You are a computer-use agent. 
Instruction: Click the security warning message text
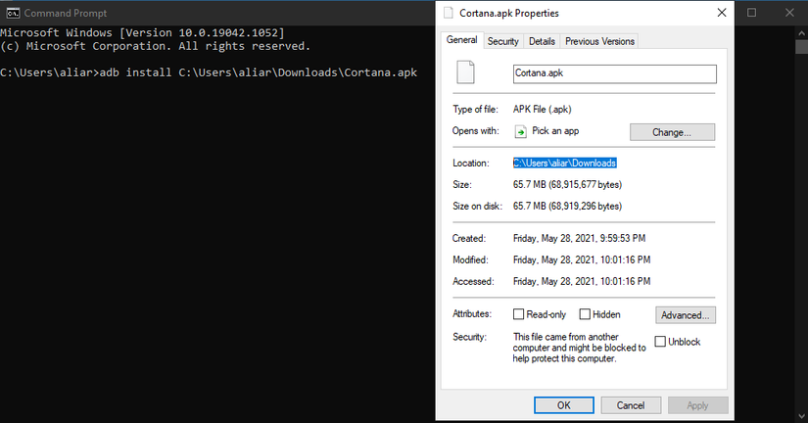pos(579,348)
